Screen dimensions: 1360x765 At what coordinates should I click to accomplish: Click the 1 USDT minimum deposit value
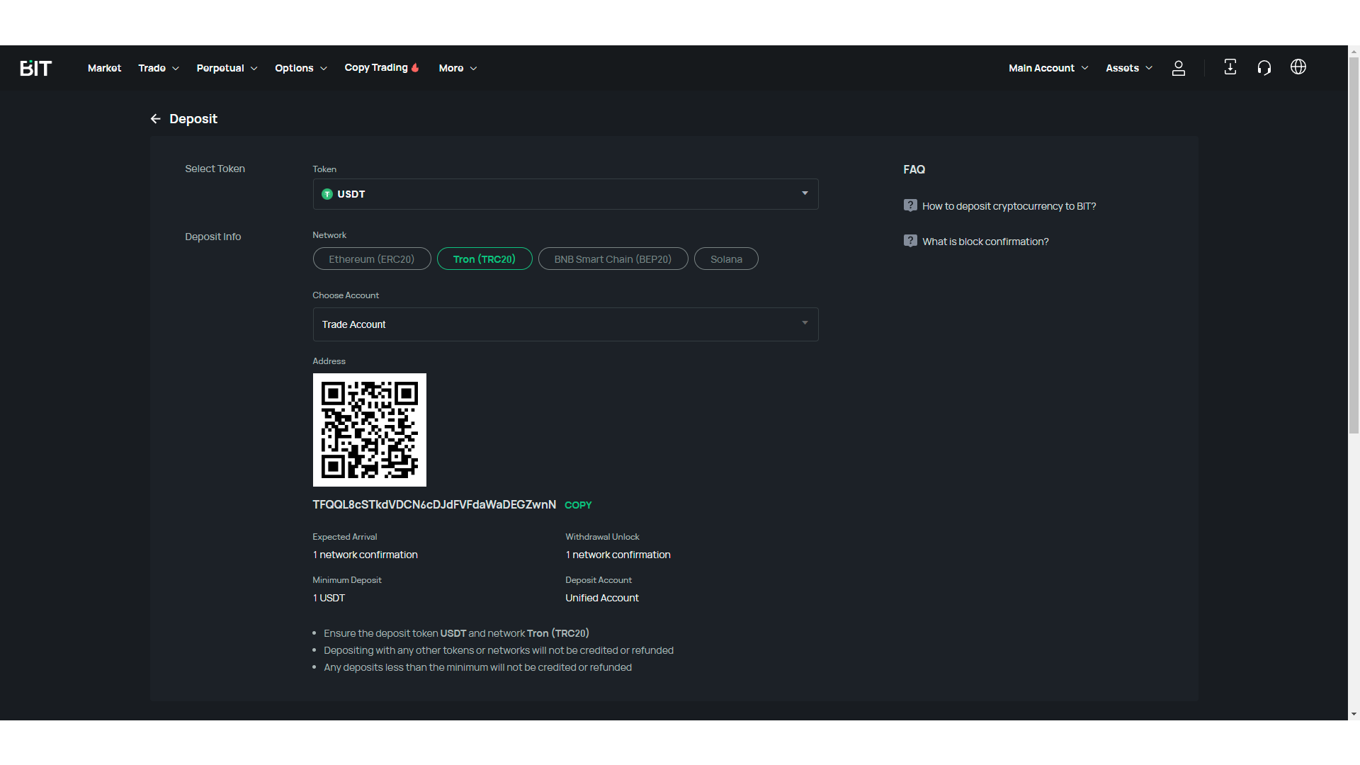[x=329, y=598]
